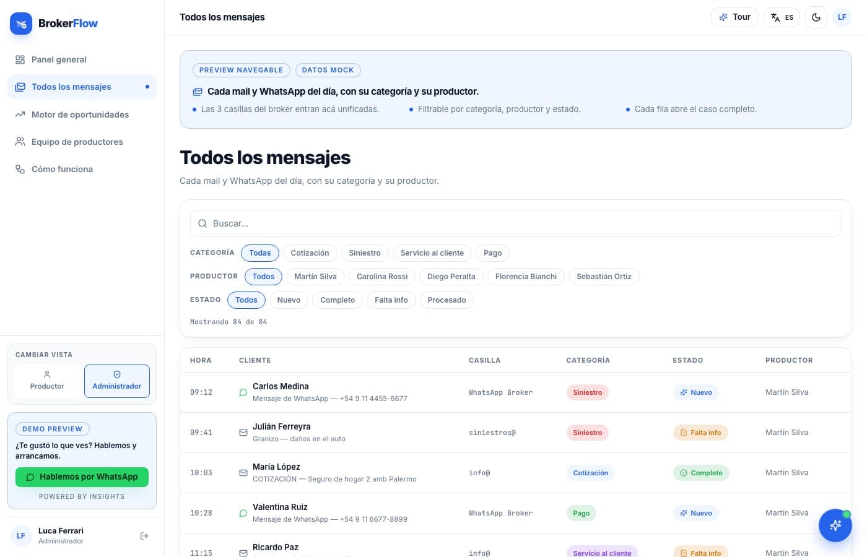The height and width of the screenshot is (557, 867).
Task: Click the Motor de oportunidades trend icon
Action: (20, 114)
